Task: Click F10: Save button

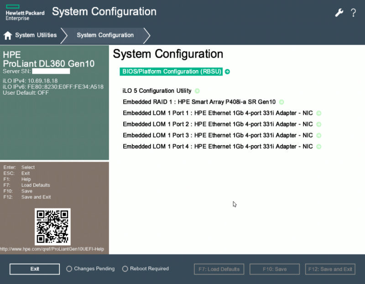Action: pos(275,269)
